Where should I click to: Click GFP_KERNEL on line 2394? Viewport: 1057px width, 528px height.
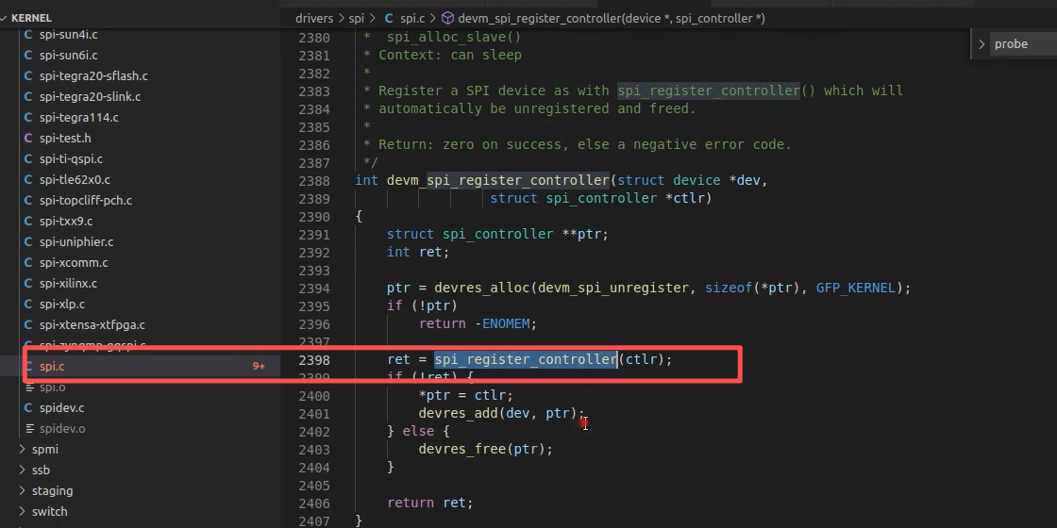pos(855,289)
